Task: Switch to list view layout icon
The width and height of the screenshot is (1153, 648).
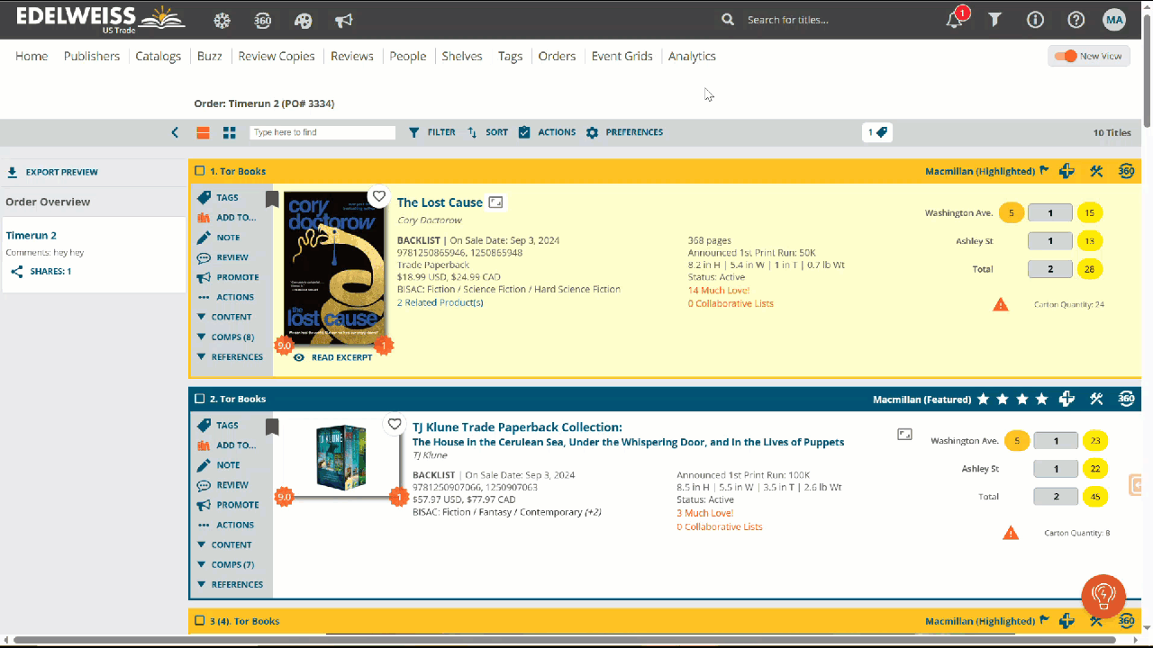Action: (x=204, y=132)
